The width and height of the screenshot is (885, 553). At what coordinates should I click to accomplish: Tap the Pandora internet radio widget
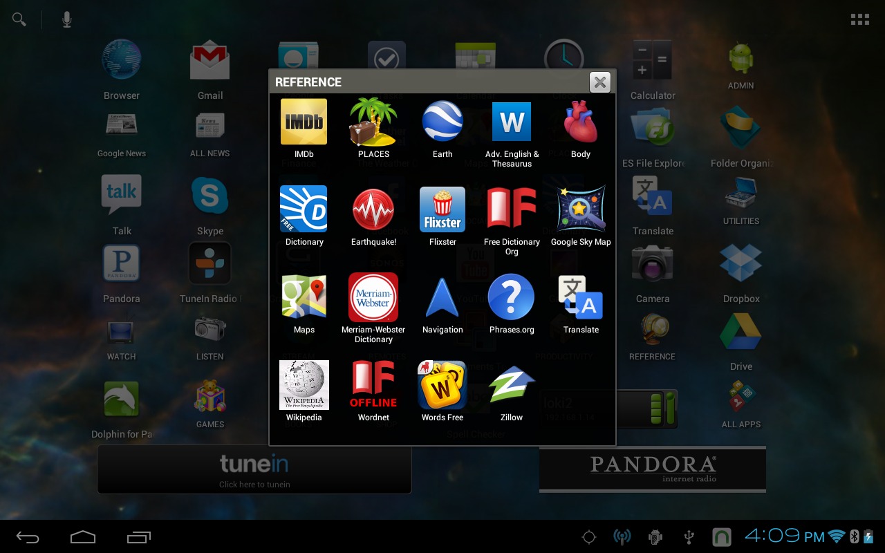tap(653, 469)
